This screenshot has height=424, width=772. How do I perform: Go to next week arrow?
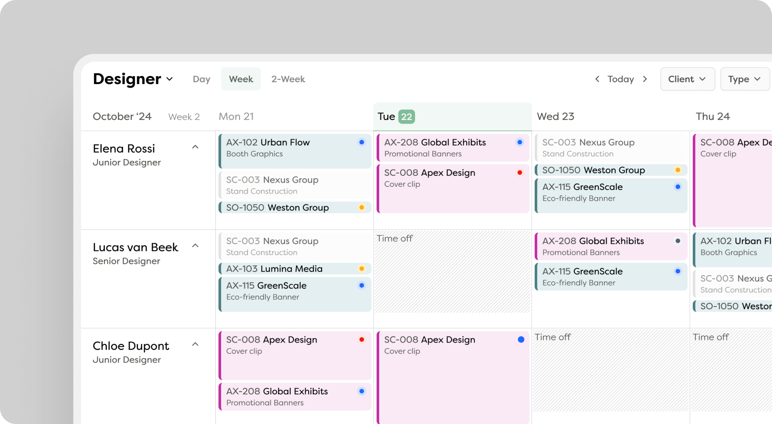tap(645, 79)
